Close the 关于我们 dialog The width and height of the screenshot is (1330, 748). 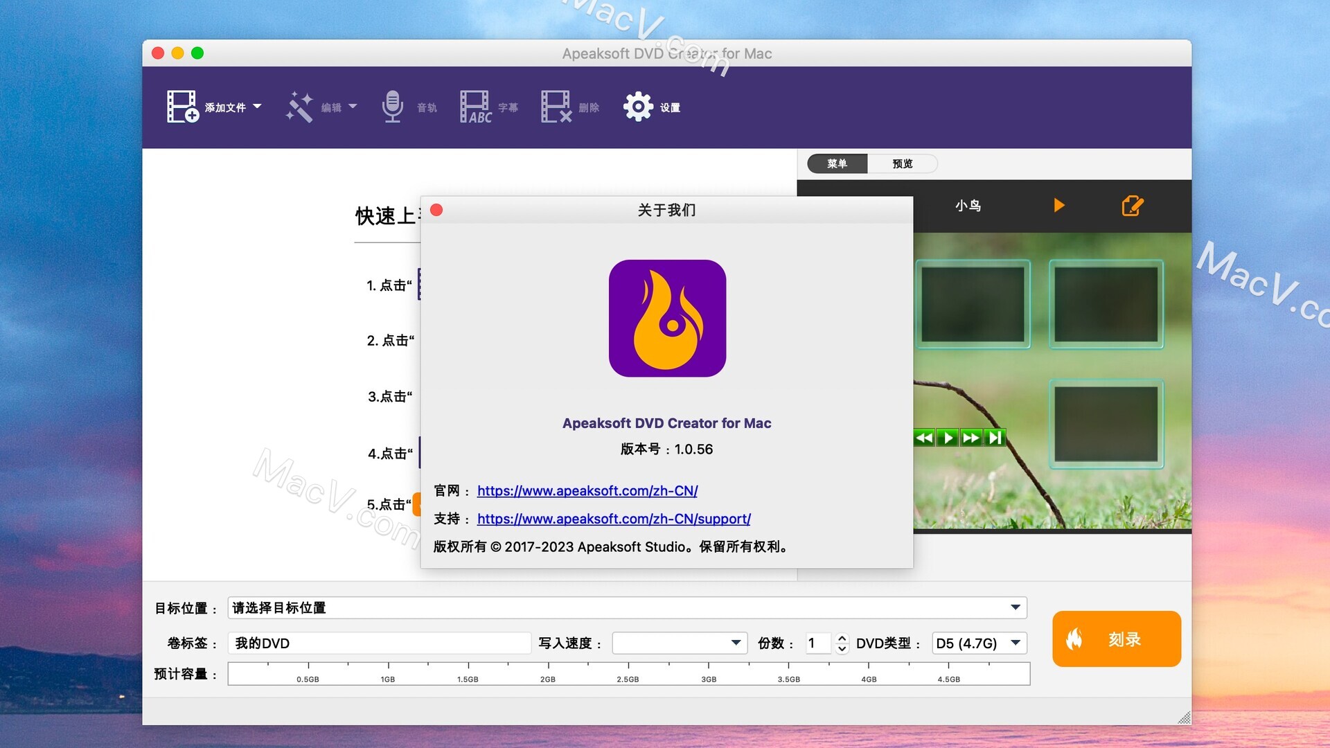click(436, 210)
